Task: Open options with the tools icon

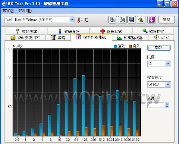Action: [141, 20]
